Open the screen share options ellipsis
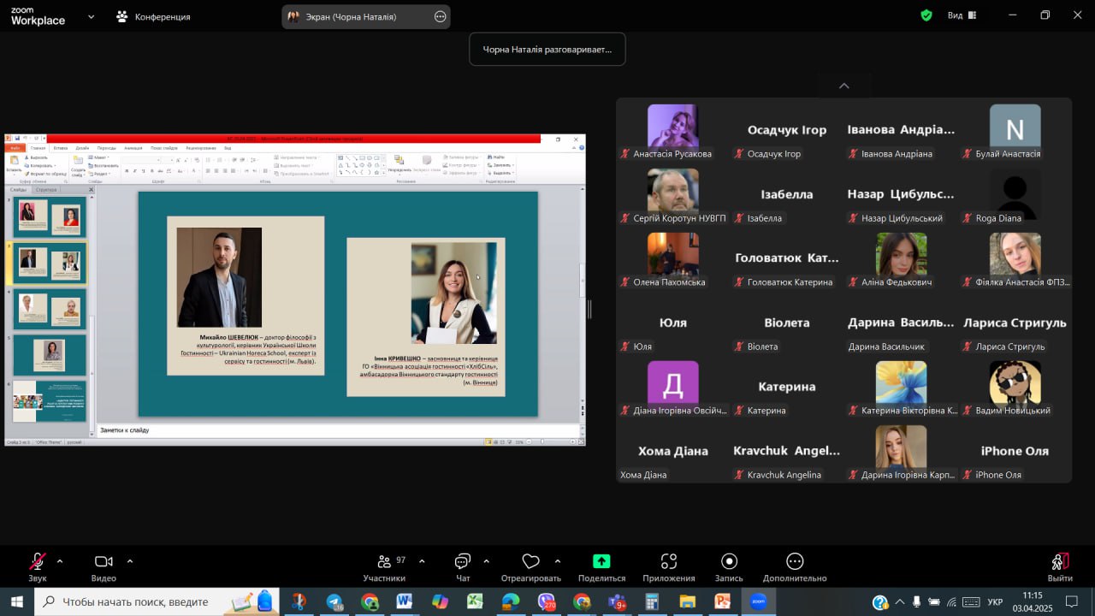1095x616 pixels. pyautogui.click(x=440, y=16)
